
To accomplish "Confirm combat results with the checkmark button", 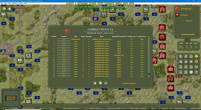I will coord(106,83).
